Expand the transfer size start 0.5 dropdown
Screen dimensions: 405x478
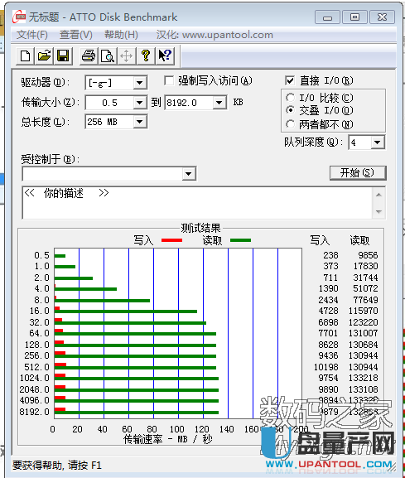pos(140,103)
